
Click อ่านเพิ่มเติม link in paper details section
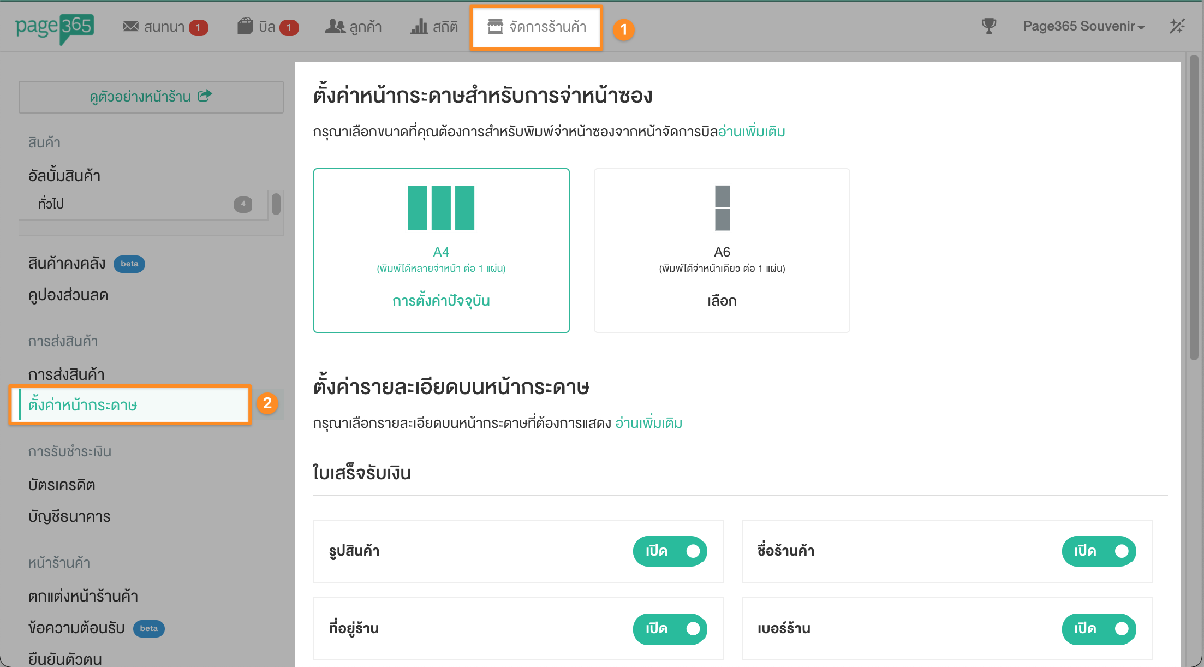click(x=649, y=423)
